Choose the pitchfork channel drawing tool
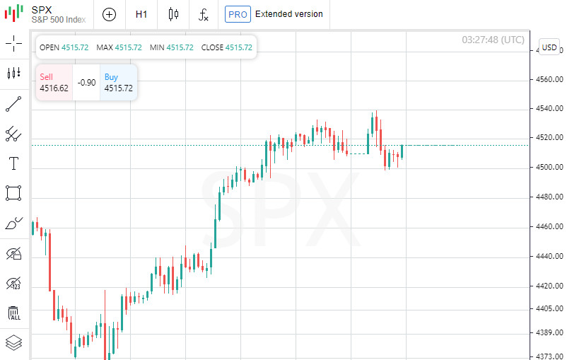The width and height of the screenshot is (572, 360). 13,133
